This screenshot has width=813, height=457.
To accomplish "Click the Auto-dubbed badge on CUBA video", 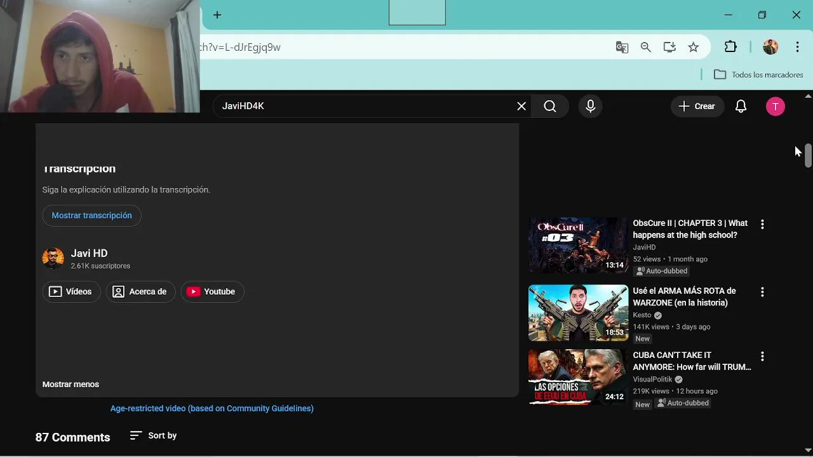I will pyautogui.click(x=683, y=403).
